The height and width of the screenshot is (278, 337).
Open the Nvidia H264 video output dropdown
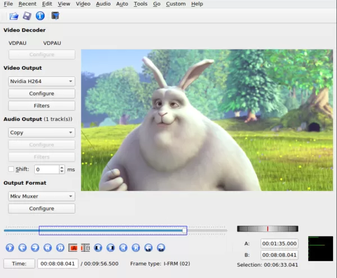(42, 81)
